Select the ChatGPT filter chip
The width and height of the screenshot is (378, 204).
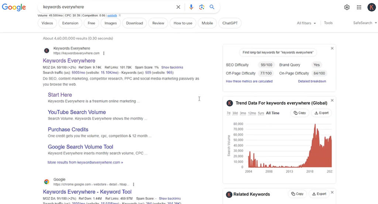coord(230,23)
